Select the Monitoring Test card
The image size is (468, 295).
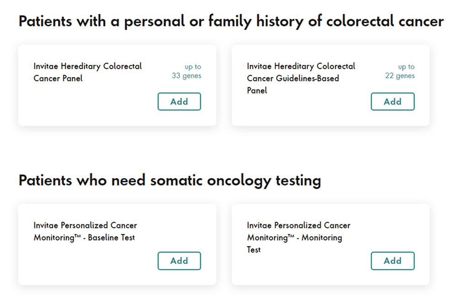point(330,244)
